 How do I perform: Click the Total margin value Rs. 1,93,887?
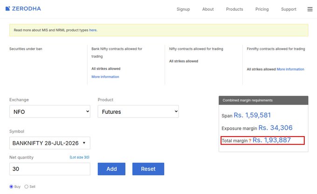pos(271,140)
